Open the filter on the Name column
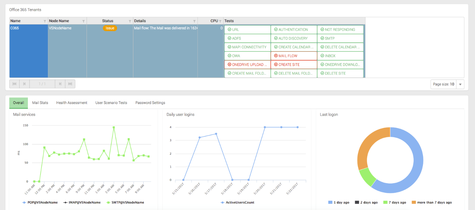Screen dimensions: 475x210 (x=45, y=21)
